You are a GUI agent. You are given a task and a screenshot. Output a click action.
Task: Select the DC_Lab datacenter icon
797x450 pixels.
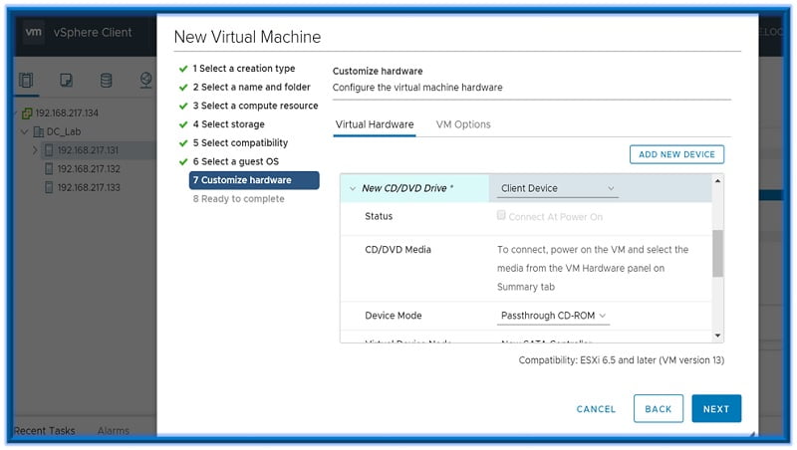[38, 131]
